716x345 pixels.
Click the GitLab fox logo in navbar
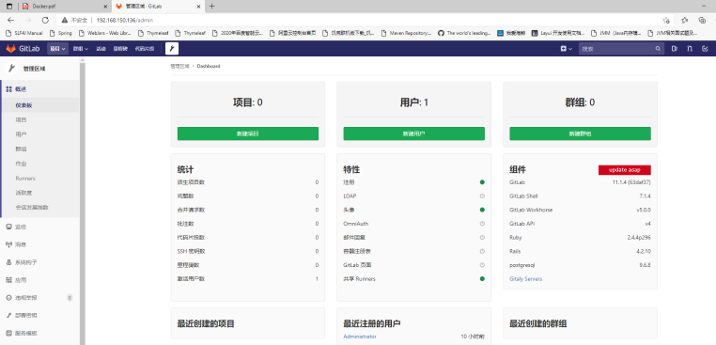click(11, 49)
